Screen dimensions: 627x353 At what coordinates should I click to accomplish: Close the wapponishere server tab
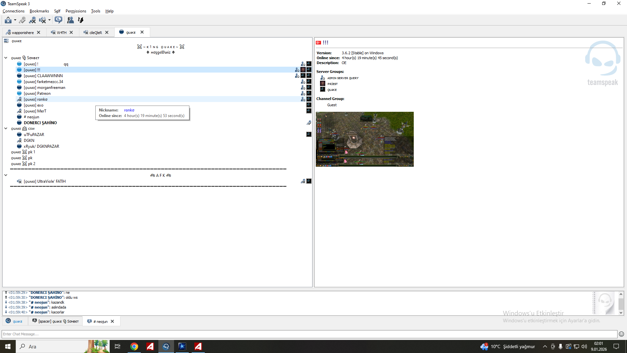click(x=39, y=32)
